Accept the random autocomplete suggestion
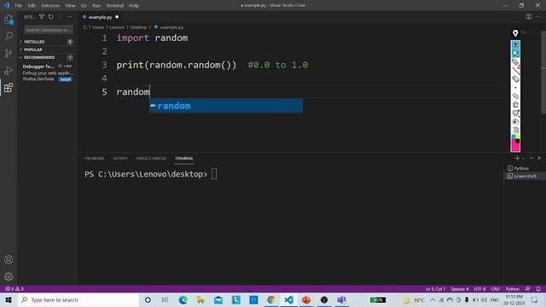This screenshot has width=546, height=307. click(226, 106)
